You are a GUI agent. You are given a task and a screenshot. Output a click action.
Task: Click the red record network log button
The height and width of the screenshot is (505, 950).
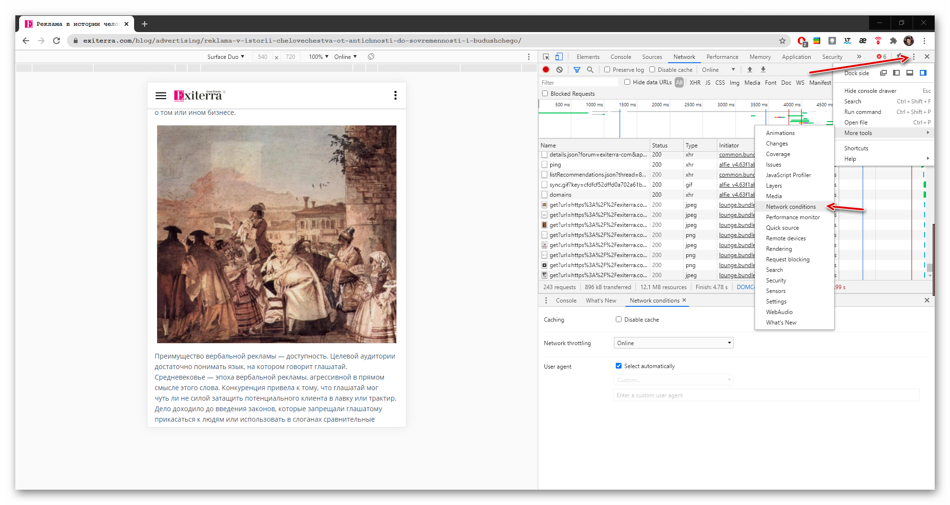(546, 69)
